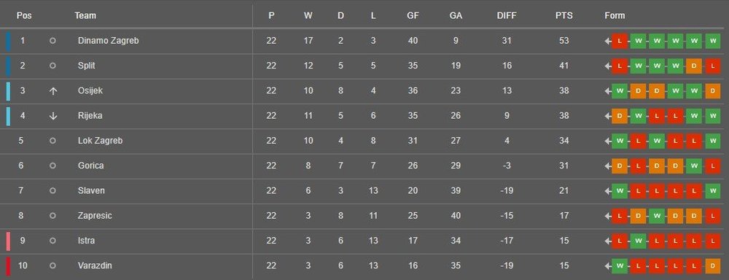Viewport: 729px width, 280px height.
Task: Open the Slaven team link
Action: pos(91,191)
